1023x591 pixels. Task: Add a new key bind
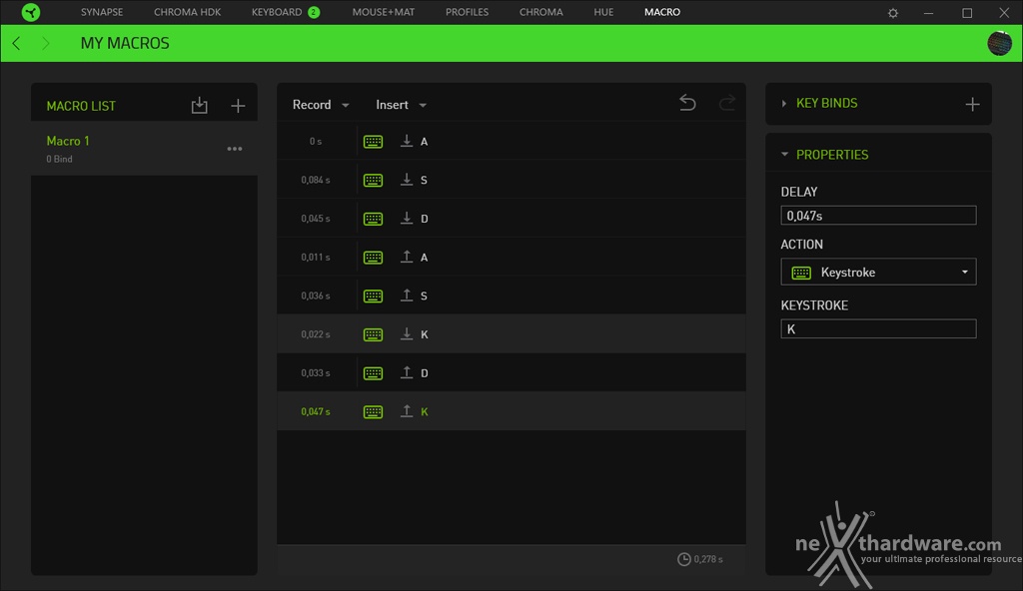(x=972, y=105)
